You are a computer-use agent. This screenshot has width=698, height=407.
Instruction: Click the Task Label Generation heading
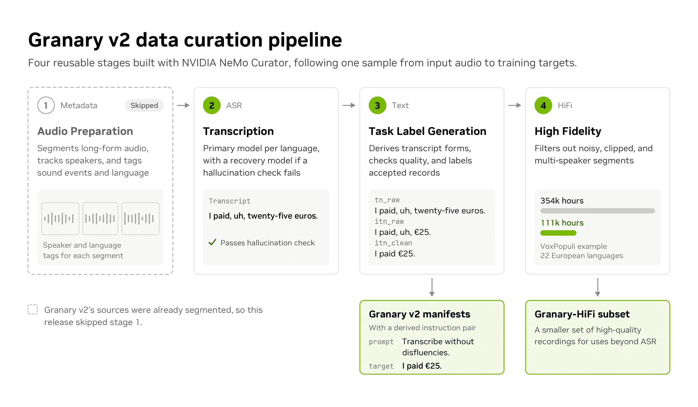click(x=428, y=131)
